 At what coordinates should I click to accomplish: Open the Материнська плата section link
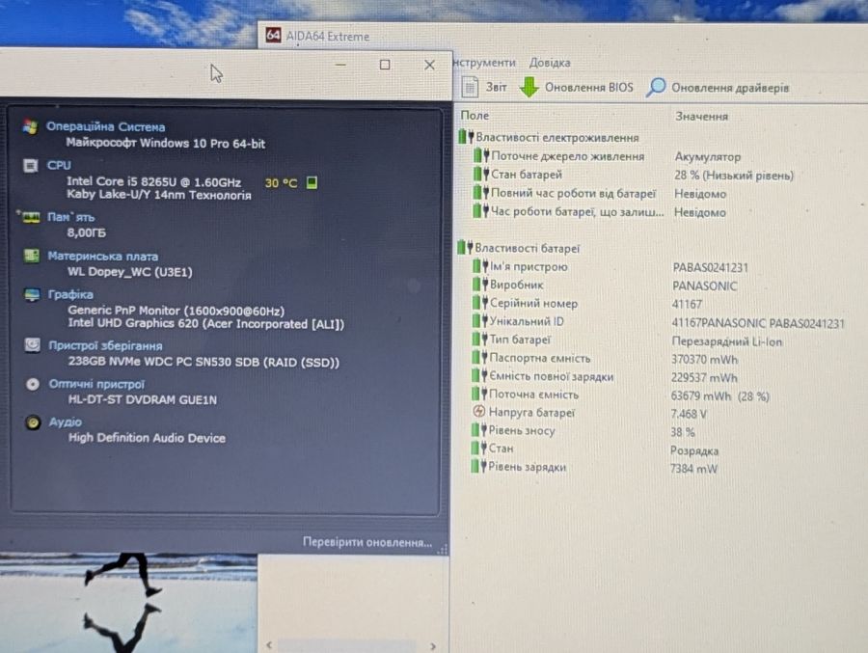[x=102, y=256]
